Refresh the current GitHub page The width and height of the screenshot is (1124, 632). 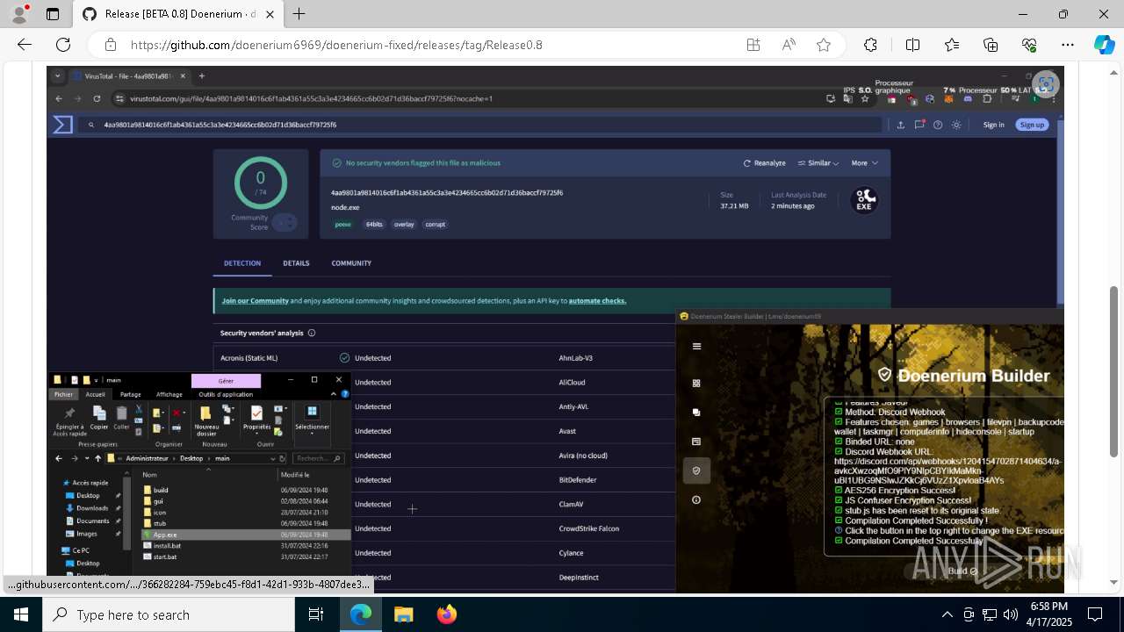click(63, 45)
